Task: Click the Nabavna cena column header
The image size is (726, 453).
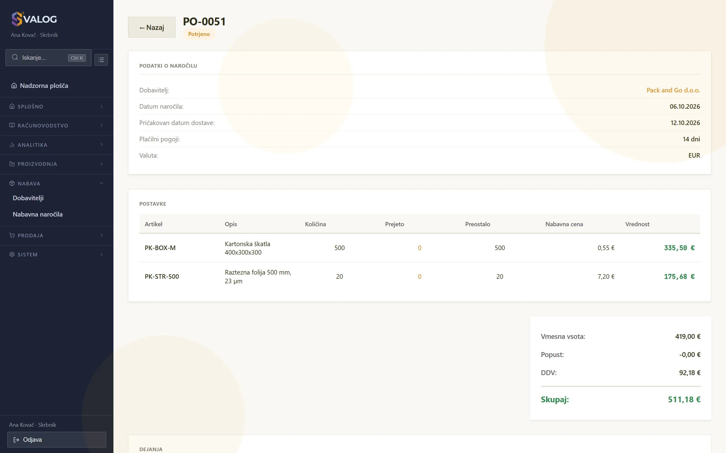Action: [564, 224]
